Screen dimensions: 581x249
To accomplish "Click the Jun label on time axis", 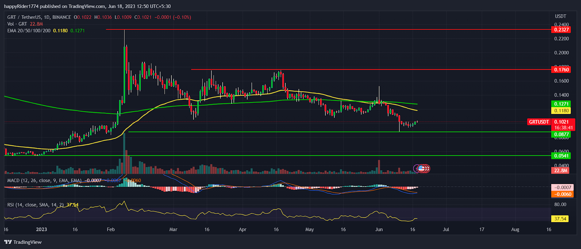I will [x=379, y=229].
